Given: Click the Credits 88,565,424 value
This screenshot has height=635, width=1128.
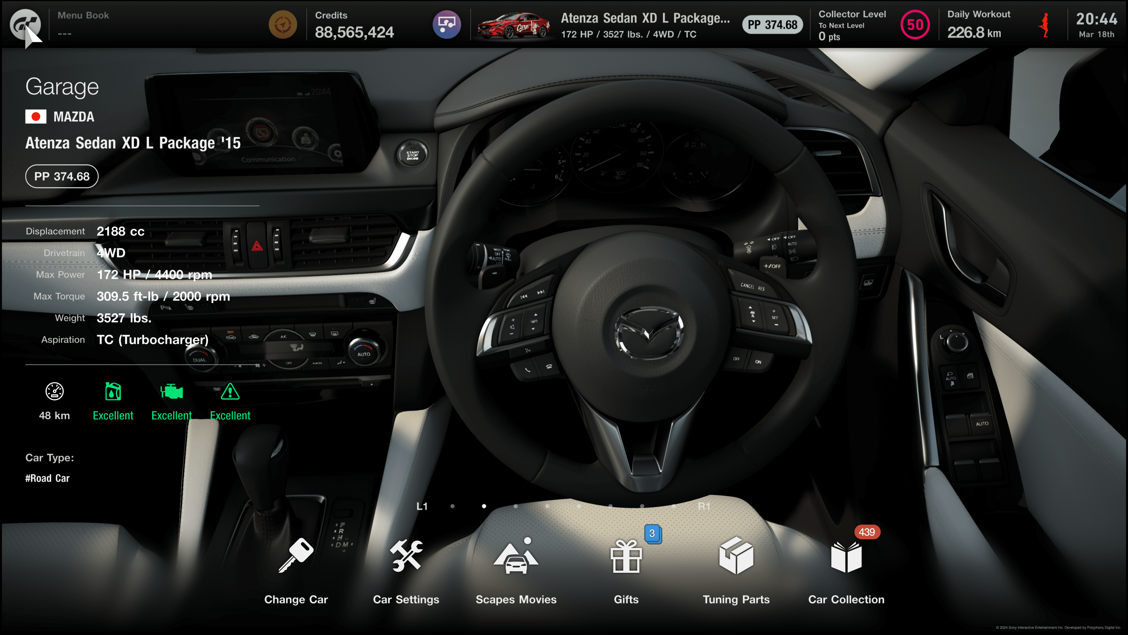Looking at the screenshot, I should 354,32.
